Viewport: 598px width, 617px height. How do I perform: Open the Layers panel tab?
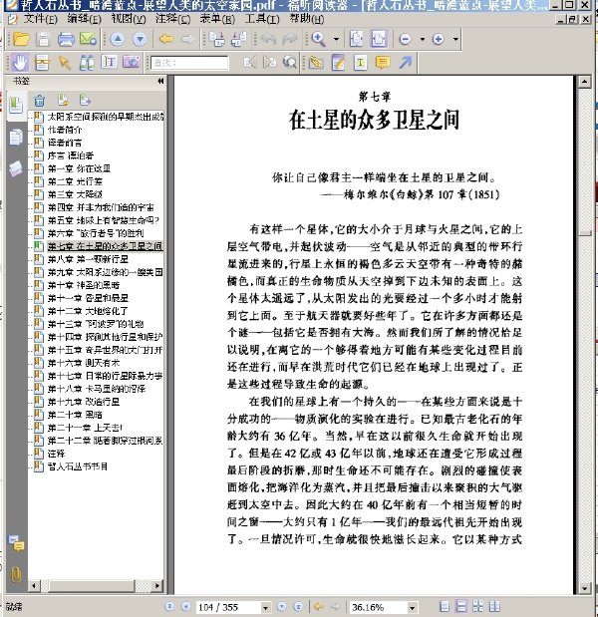click(16, 168)
